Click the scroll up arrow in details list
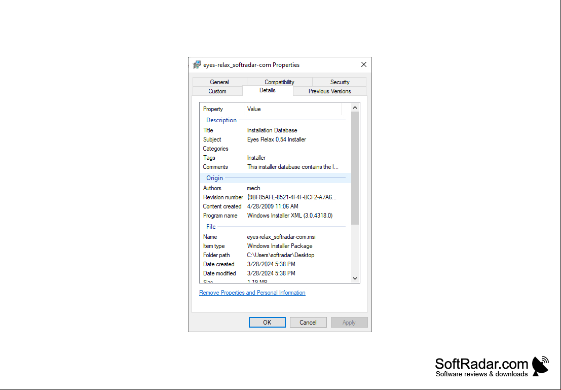561x390 pixels. tap(355, 108)
